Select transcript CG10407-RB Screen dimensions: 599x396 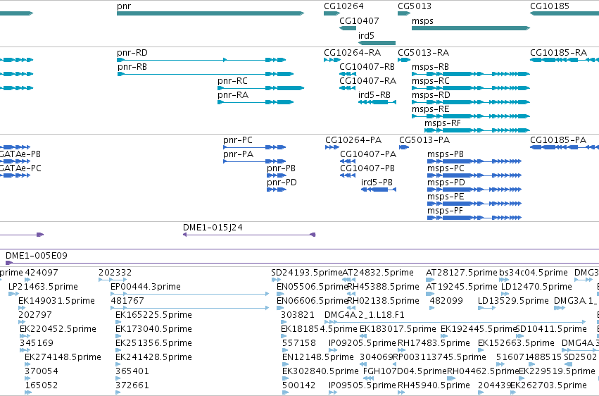(x=348, y=74)
